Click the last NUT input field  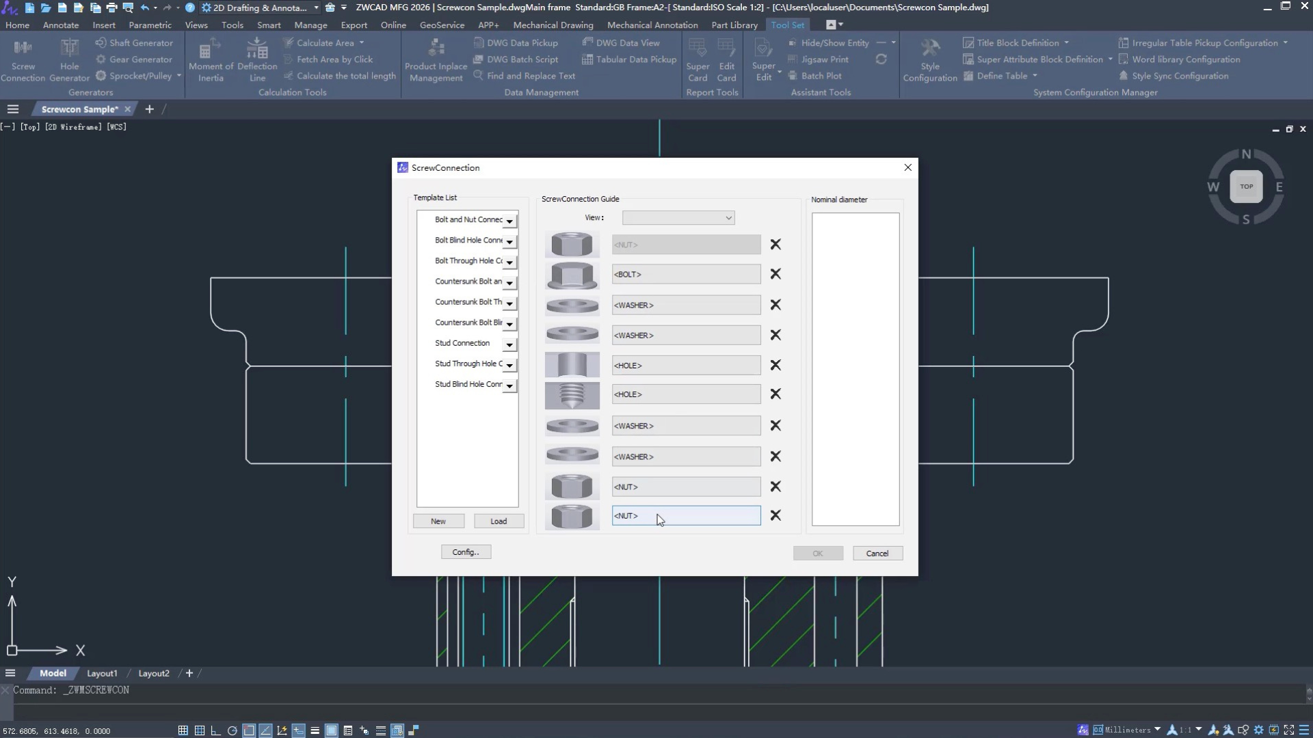[685, 516]
